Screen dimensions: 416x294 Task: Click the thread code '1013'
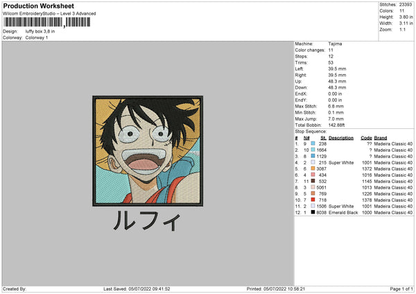(x=367, y=188)
